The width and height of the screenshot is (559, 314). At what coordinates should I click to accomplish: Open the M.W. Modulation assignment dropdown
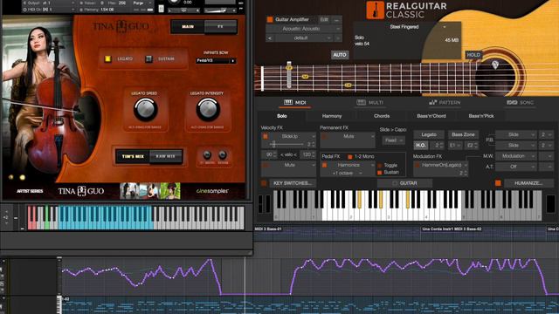[x=515, y=156]
